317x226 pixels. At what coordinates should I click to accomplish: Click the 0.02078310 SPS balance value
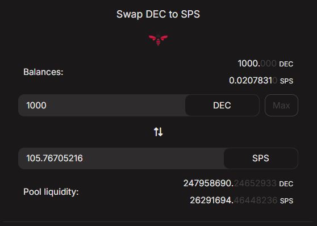coord(253,81)
